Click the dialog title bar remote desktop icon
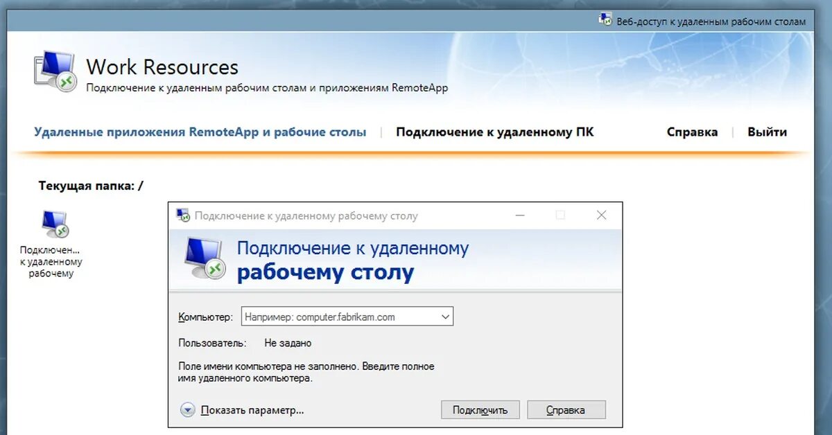The height and width of the screenshot is (435, 832). [183, 215]
